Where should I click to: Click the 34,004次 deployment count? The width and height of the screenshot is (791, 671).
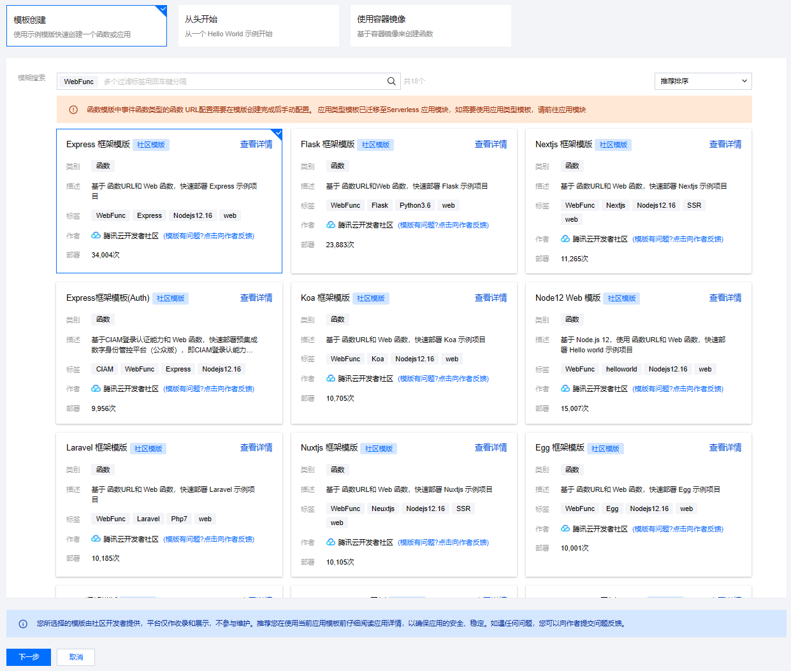pyautogui.click(x=106, y=255)
